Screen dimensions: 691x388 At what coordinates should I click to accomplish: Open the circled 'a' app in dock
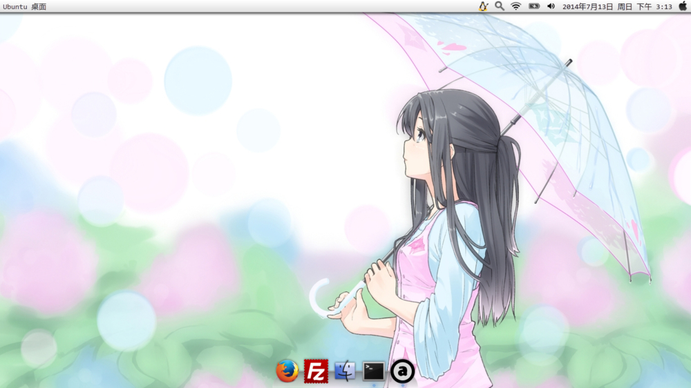402,371
